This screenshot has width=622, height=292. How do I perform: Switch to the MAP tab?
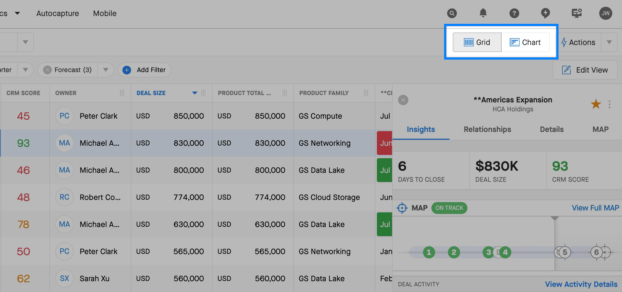600,129
